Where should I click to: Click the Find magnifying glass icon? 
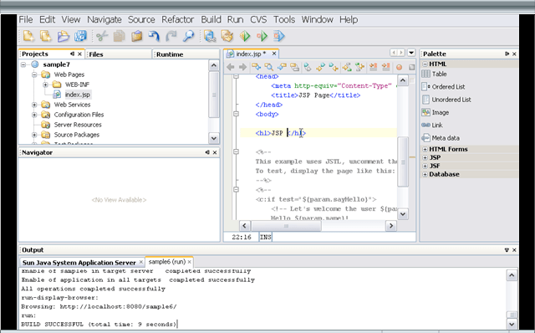(x=188, y=36)
